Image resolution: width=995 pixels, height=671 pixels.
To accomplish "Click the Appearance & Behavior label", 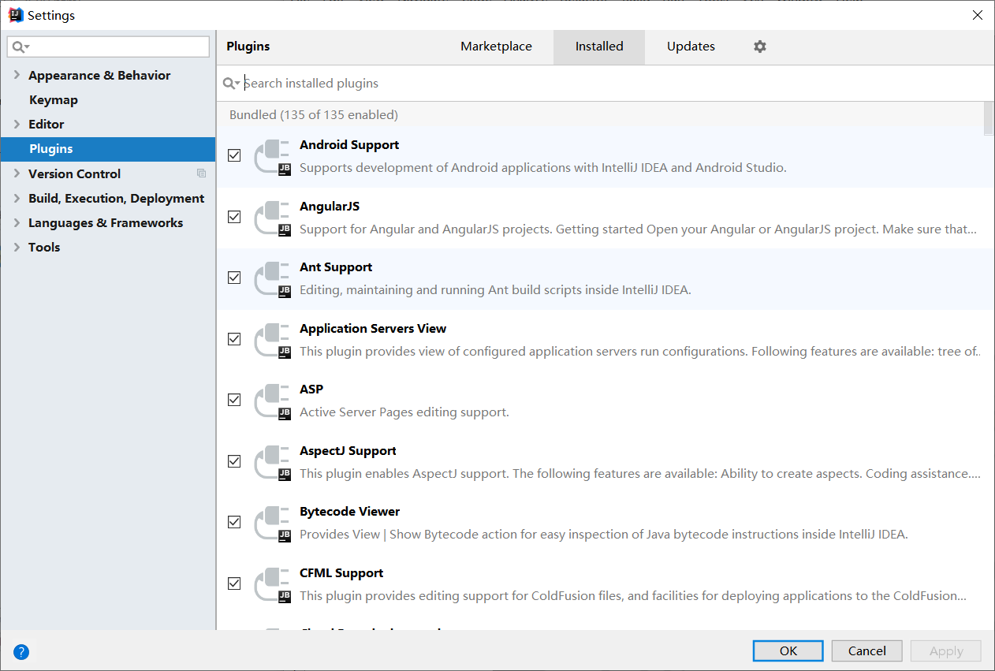I will pyautogui.click(x=99, y=75).
